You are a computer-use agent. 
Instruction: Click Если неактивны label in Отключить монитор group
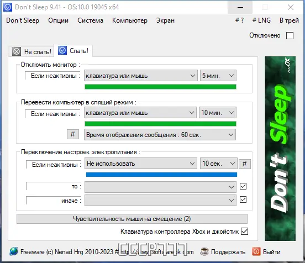coord(53,76)
